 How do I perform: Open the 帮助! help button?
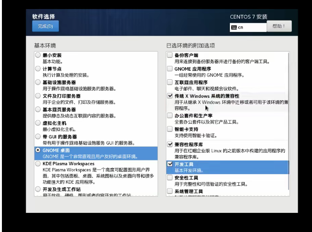click(x=279, y=26)
